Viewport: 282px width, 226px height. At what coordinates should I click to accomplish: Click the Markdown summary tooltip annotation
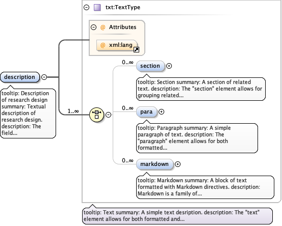205,187
